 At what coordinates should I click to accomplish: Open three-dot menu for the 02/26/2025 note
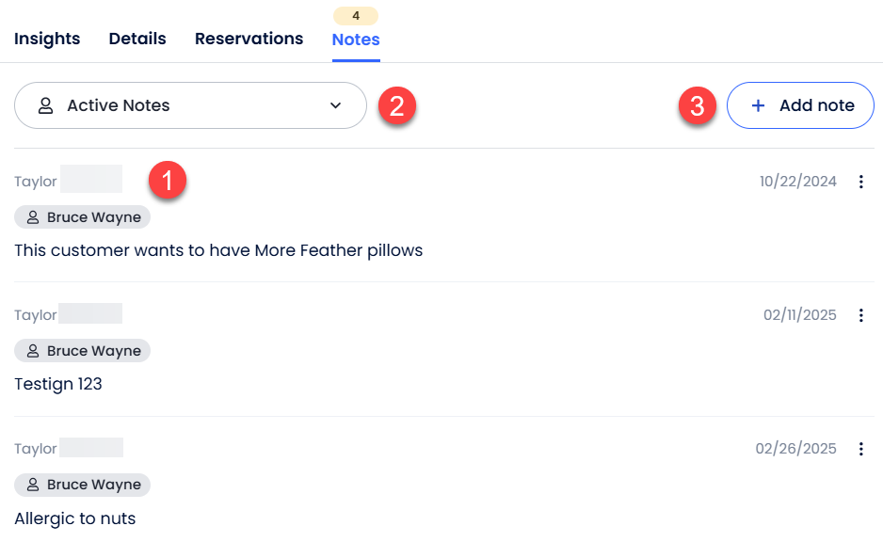coord(860,449)
